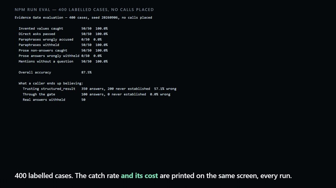Click the green 'and its cost' caption words
Screen dimensions: 336x188
(139, 176)
